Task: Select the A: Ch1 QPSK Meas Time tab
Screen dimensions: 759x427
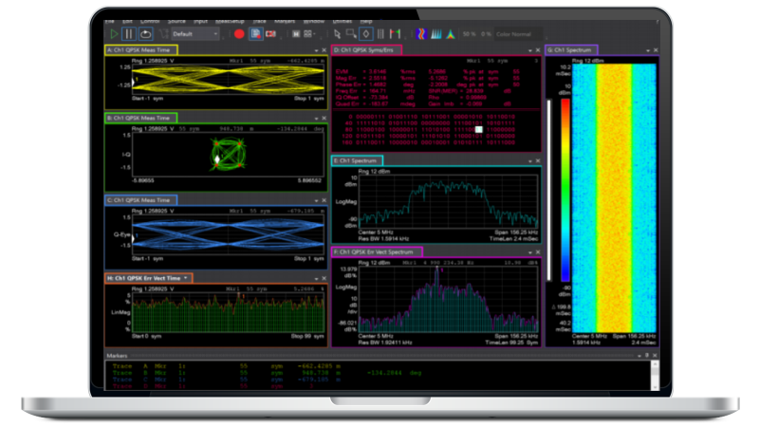Action: pos(141,49)
